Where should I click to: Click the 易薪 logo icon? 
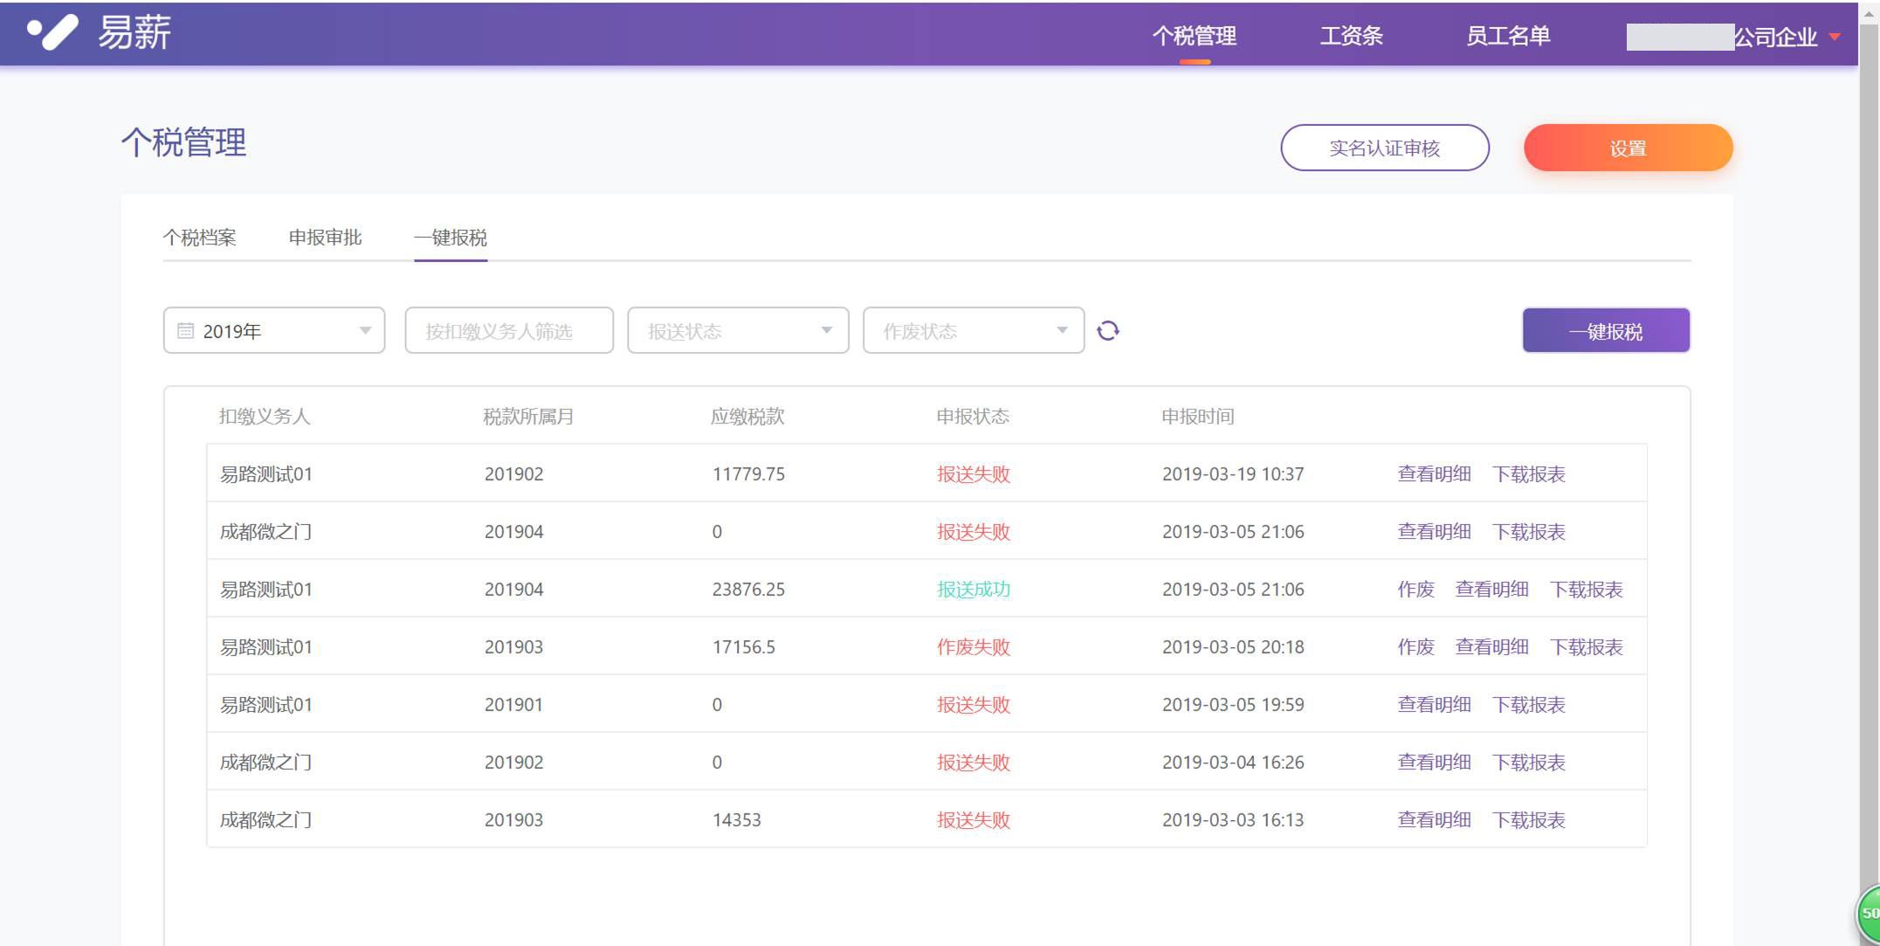tap(52, 33)
